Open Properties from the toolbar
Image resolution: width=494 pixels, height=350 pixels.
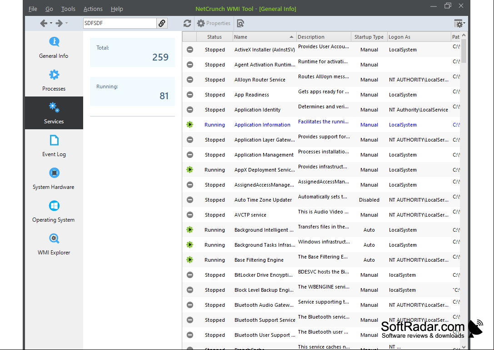[214, 23]
